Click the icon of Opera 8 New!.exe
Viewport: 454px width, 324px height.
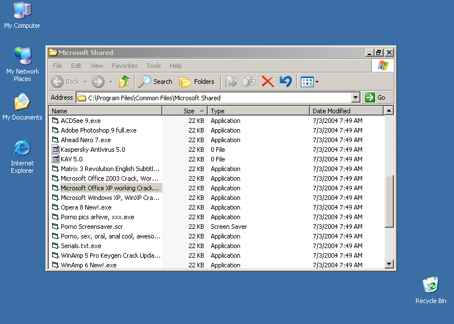(55, 207)
